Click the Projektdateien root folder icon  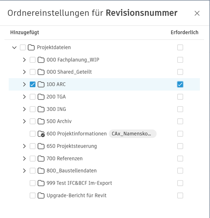click(31, 47)
